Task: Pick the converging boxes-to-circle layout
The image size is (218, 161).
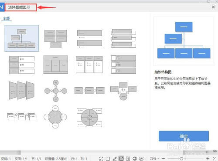Action: tap(123, 91)
